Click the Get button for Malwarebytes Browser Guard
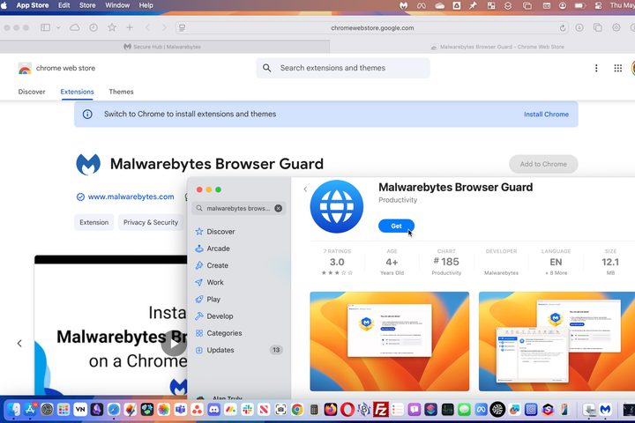The width and height of the screenshot is (635, 423). click(396, 226)
